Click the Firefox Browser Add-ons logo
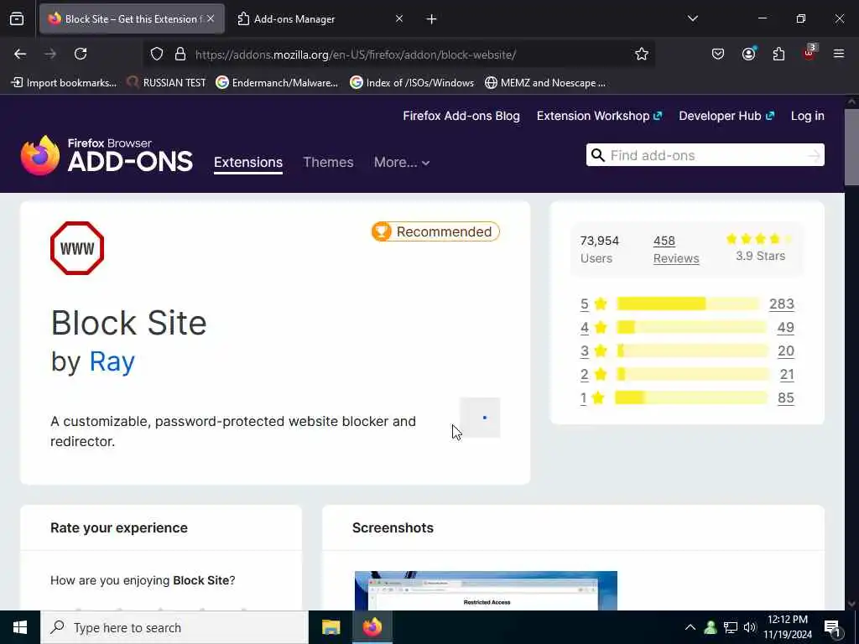 click(x=107, y=156)
